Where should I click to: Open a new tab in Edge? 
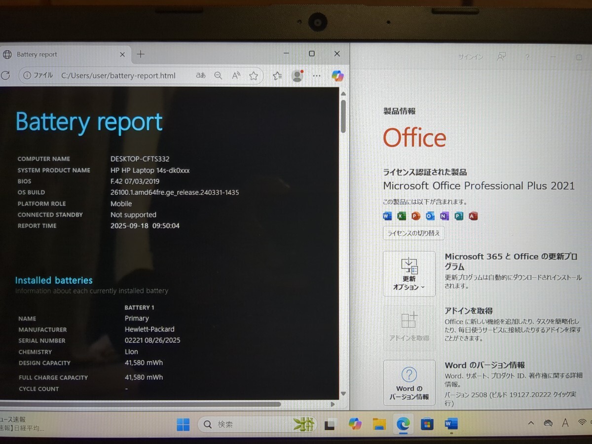[141, 54]
